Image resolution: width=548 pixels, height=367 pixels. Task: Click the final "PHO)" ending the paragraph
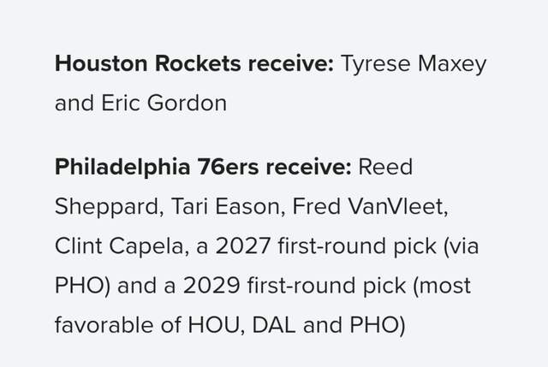(372, 325)
